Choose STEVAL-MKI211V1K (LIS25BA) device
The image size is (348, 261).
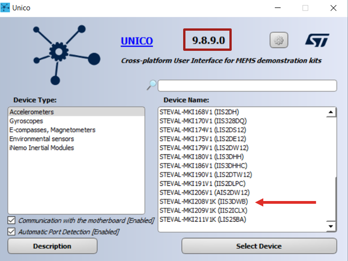pos(242,219)
